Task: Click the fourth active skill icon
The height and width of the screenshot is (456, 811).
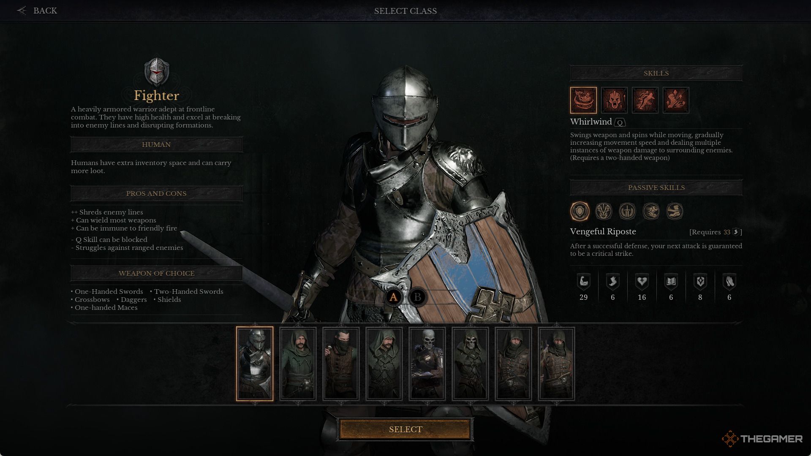Action: 676,100
